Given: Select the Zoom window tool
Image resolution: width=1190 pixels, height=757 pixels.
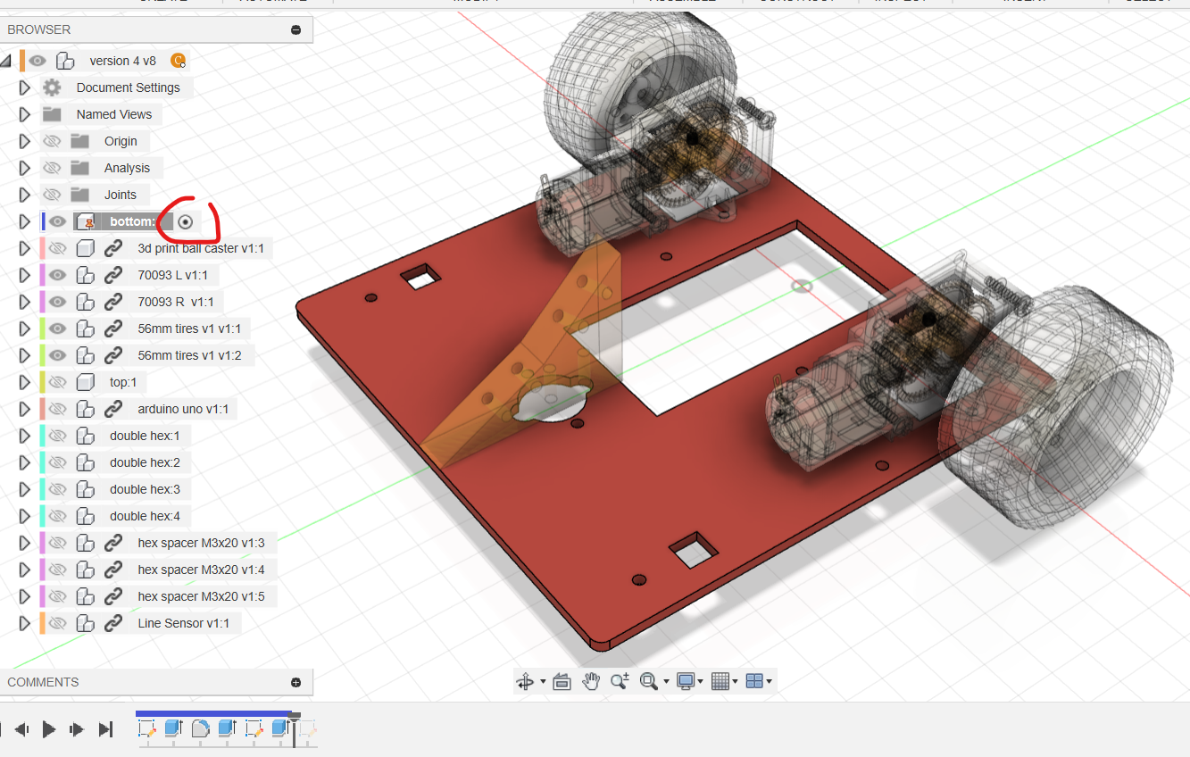Looking at the screenshot, I should tap(649, 682).
